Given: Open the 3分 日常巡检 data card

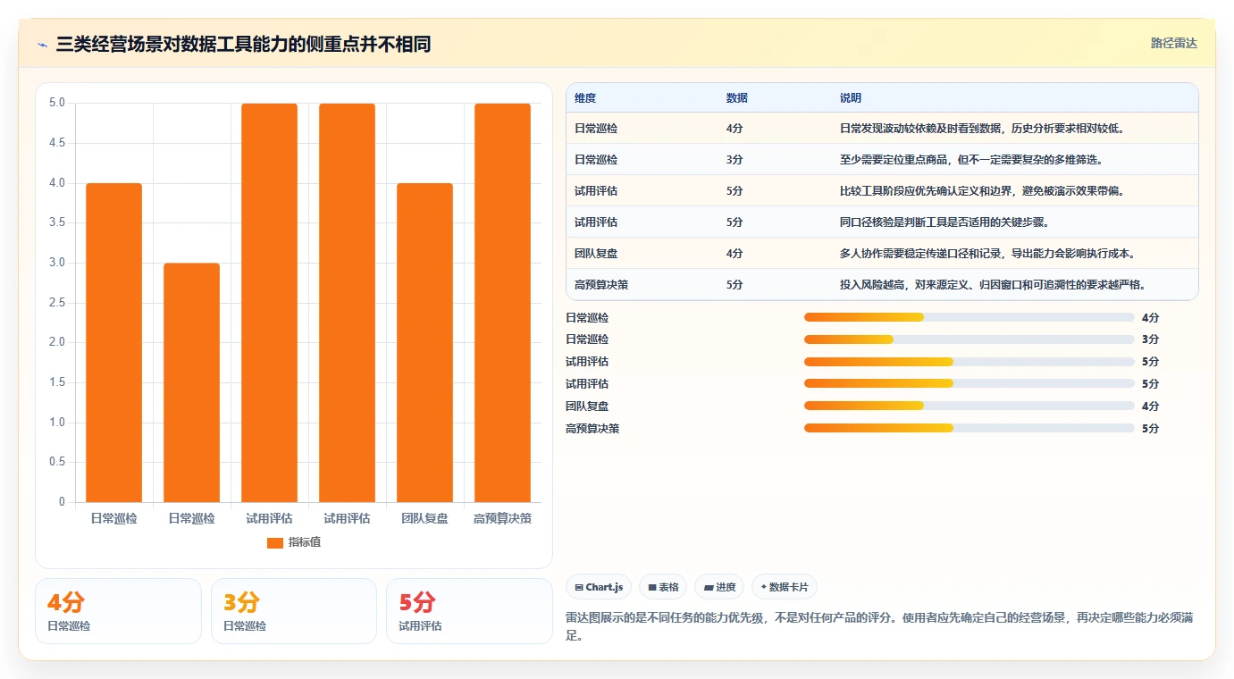Looking at the screenshot, I should pos(294,611).
